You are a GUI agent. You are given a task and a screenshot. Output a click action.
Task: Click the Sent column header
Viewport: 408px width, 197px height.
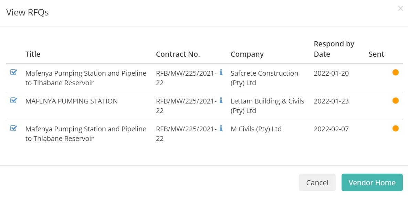(376, 54)
